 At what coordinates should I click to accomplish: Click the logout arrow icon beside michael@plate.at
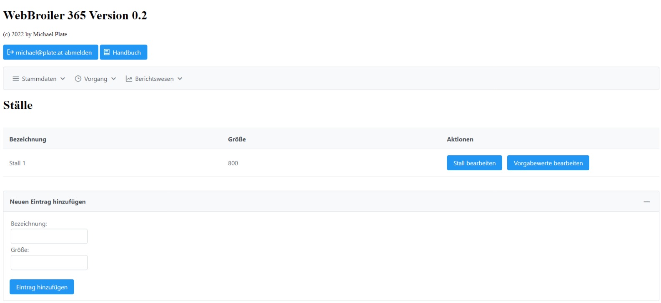pos(10,52)
